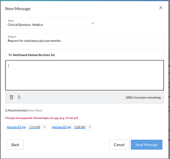This screenshot has width=170, height=159.
Task: Expand the Topic chevron arrow
Action: point(93,23)
